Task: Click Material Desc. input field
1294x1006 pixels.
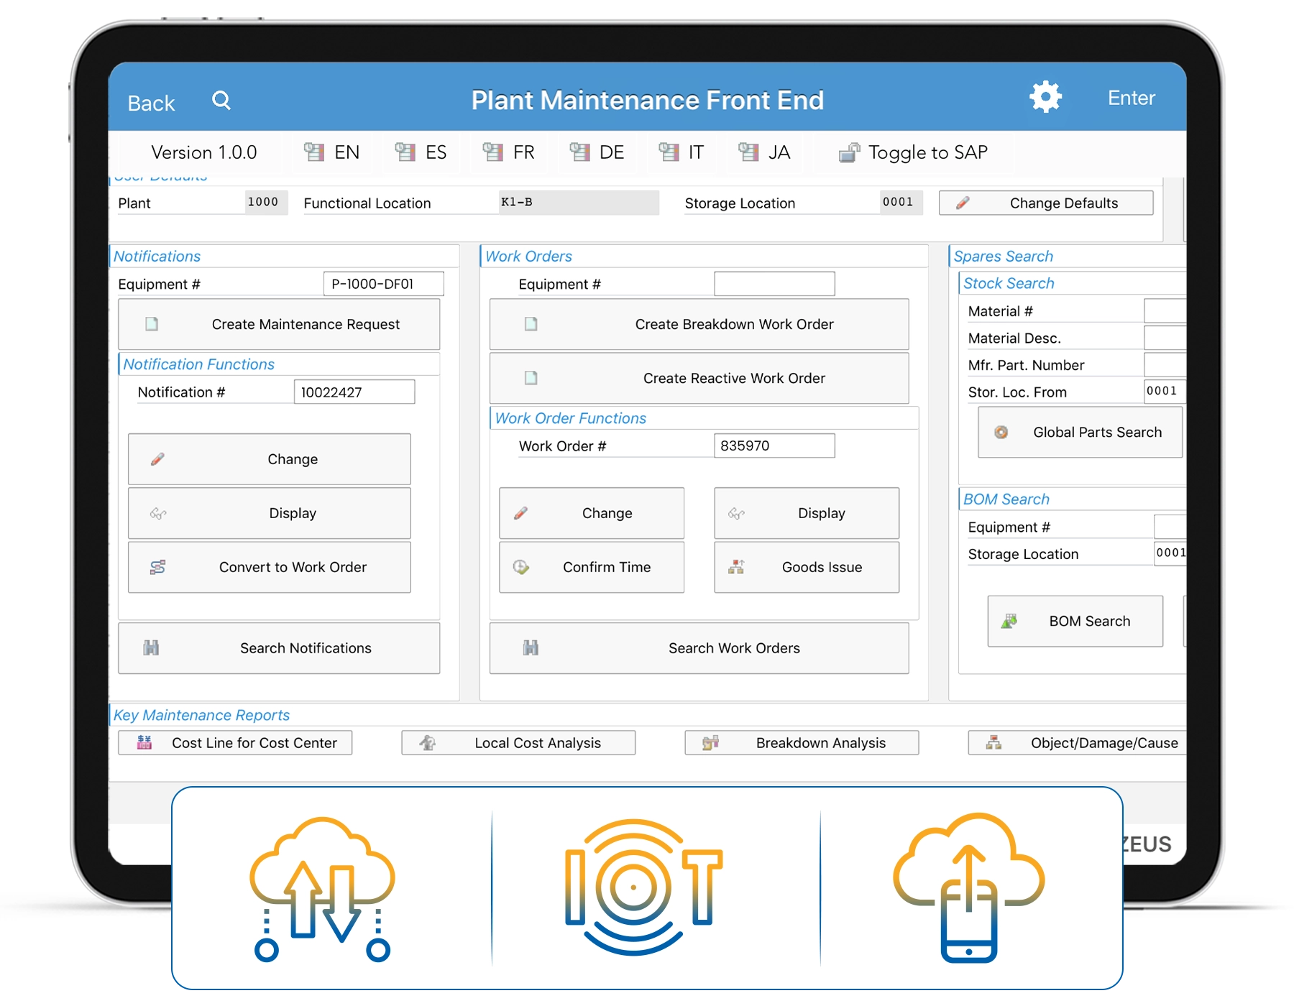Action: [1165, 338]
